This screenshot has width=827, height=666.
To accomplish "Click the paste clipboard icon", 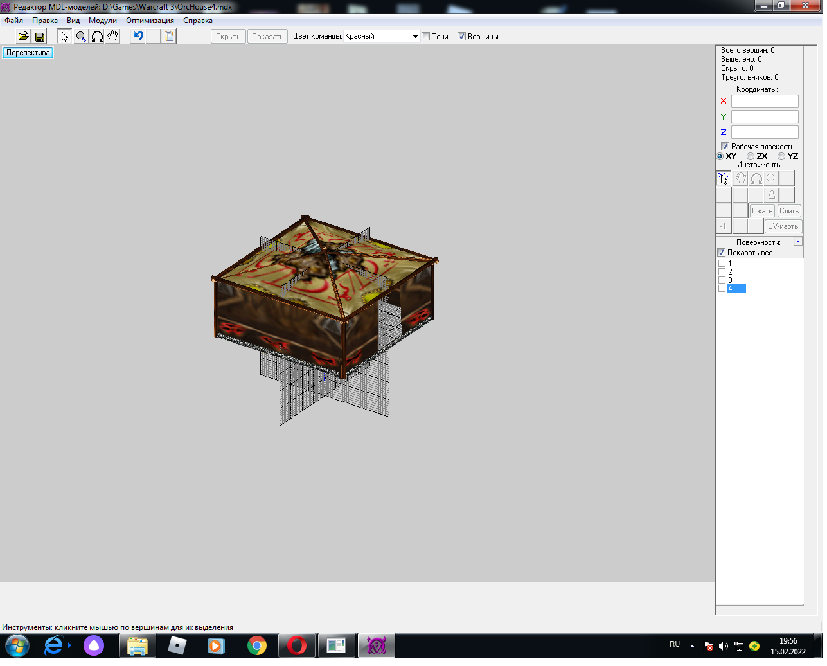I will point(169,37).
